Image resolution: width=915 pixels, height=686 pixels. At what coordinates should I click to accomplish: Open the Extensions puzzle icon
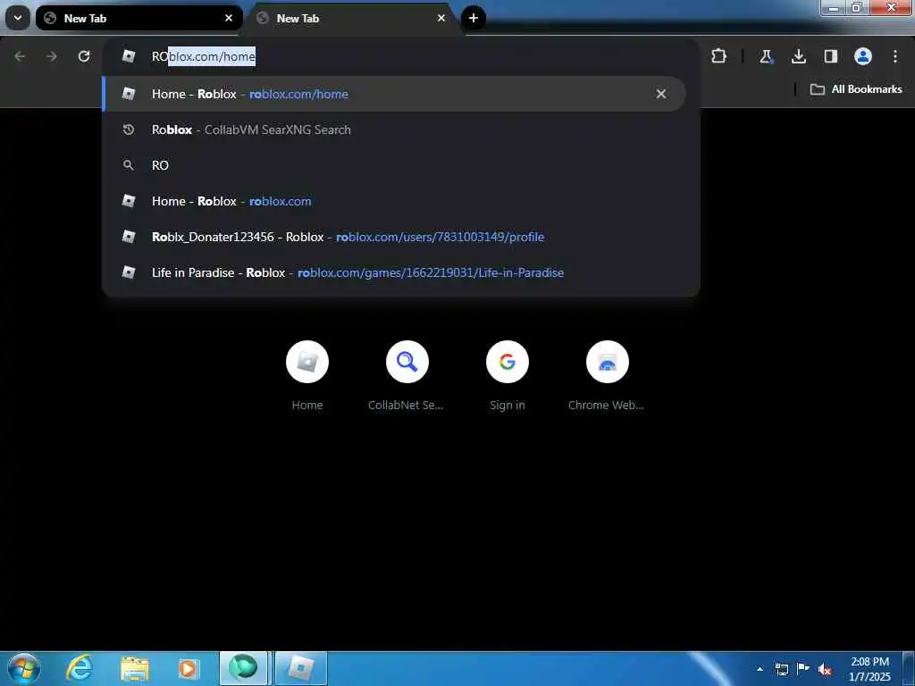point(719,56)
